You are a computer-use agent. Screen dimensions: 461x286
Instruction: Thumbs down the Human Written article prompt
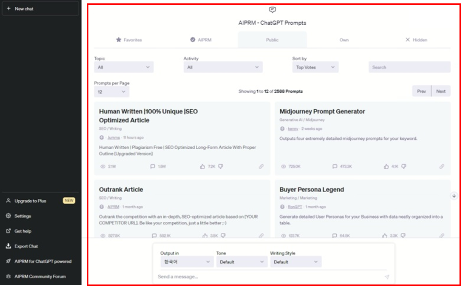[x=221, y=166]
